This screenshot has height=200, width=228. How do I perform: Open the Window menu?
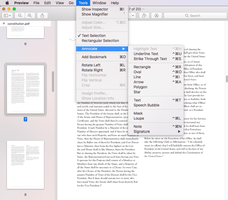click(x=99, y=3)
